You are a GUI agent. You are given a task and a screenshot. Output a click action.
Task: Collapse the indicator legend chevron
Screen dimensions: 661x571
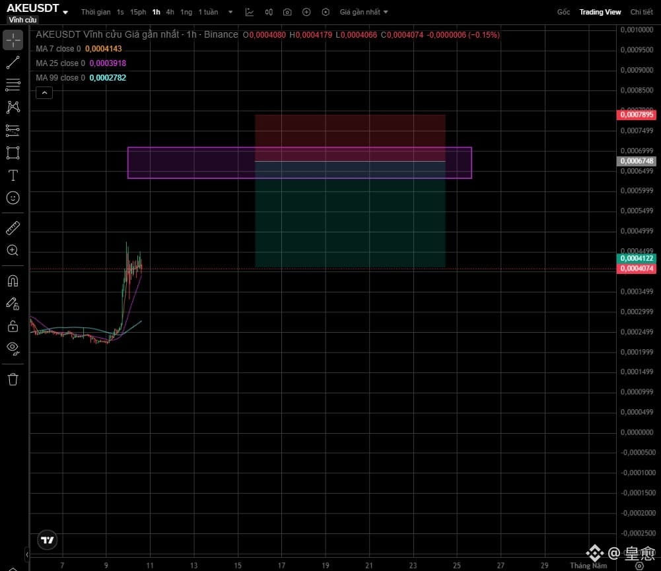[x=44, y=92]
